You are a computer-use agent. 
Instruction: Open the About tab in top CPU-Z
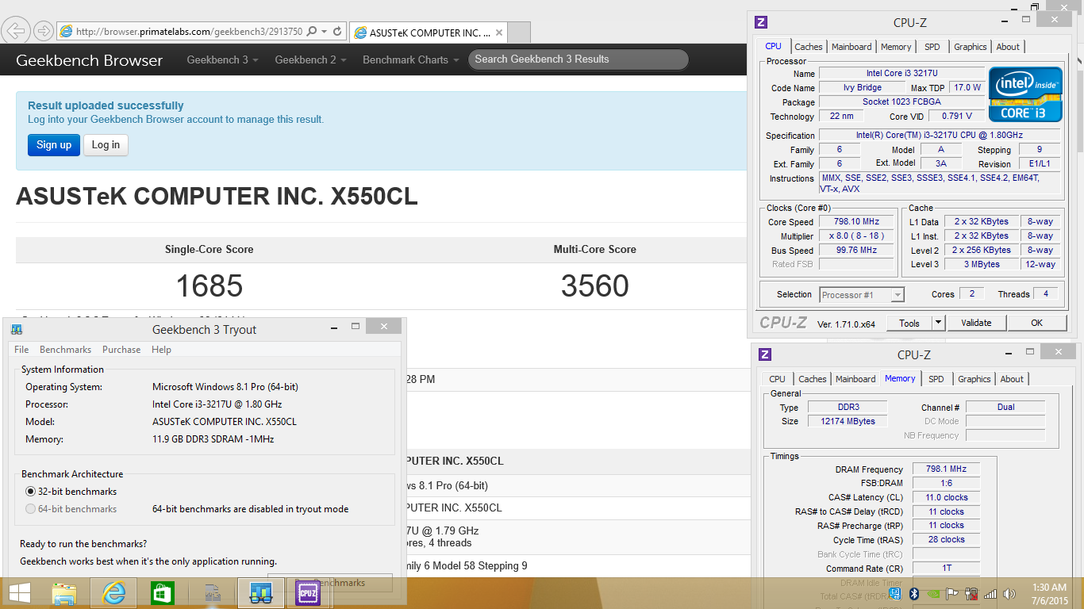pyautogui.click(x=1008, y=47)
